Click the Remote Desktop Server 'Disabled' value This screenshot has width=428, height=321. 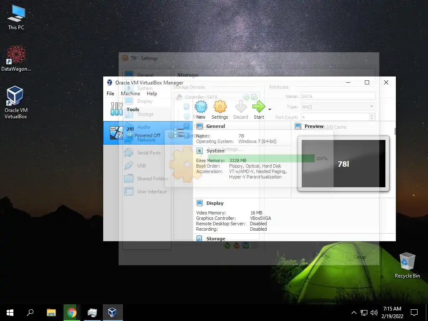[x=258, y=224]
